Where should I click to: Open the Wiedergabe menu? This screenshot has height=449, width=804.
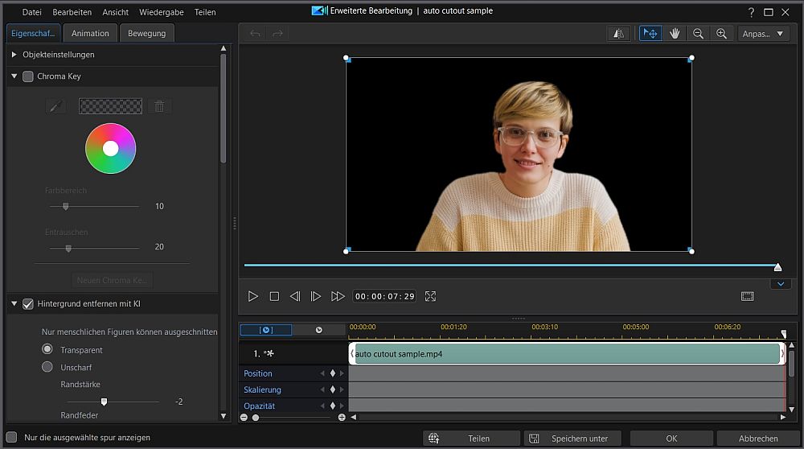coord(162,12)
